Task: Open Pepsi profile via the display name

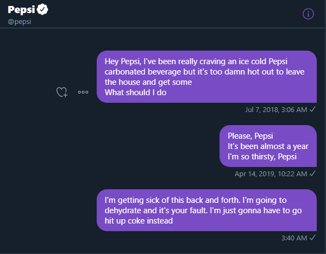Action: click(21, 10)
